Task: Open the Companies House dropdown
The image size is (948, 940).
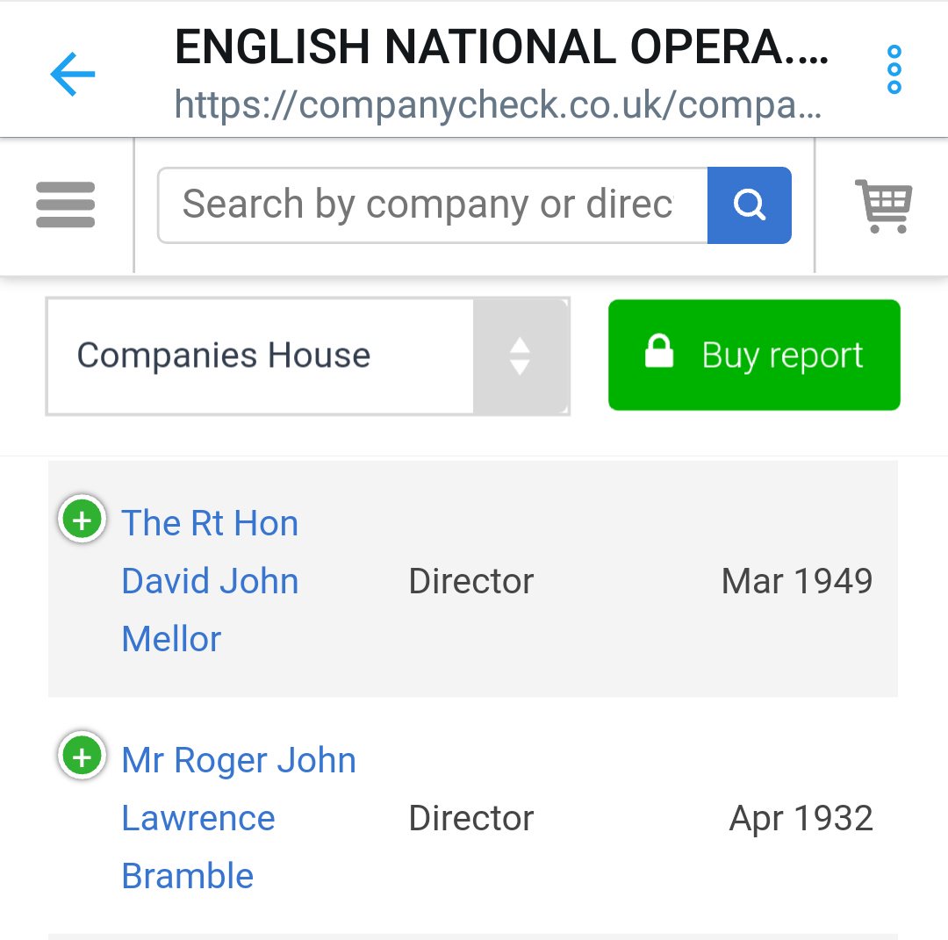Action: [x=262, y=355]
